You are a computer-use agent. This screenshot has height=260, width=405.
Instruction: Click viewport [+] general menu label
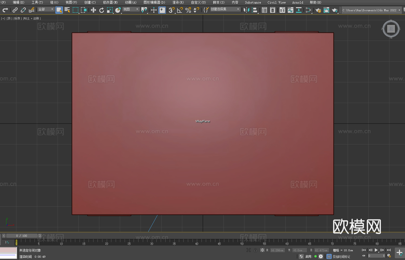(x=3, y=18)
